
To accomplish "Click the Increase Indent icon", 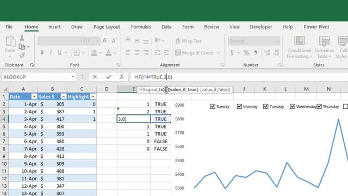I will click(166, 53).
